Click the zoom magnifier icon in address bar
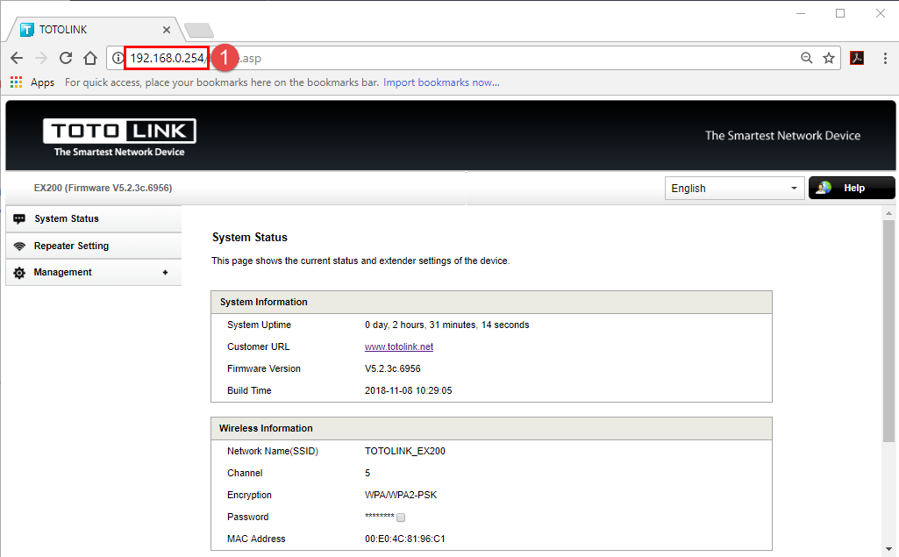 point(807,58)
